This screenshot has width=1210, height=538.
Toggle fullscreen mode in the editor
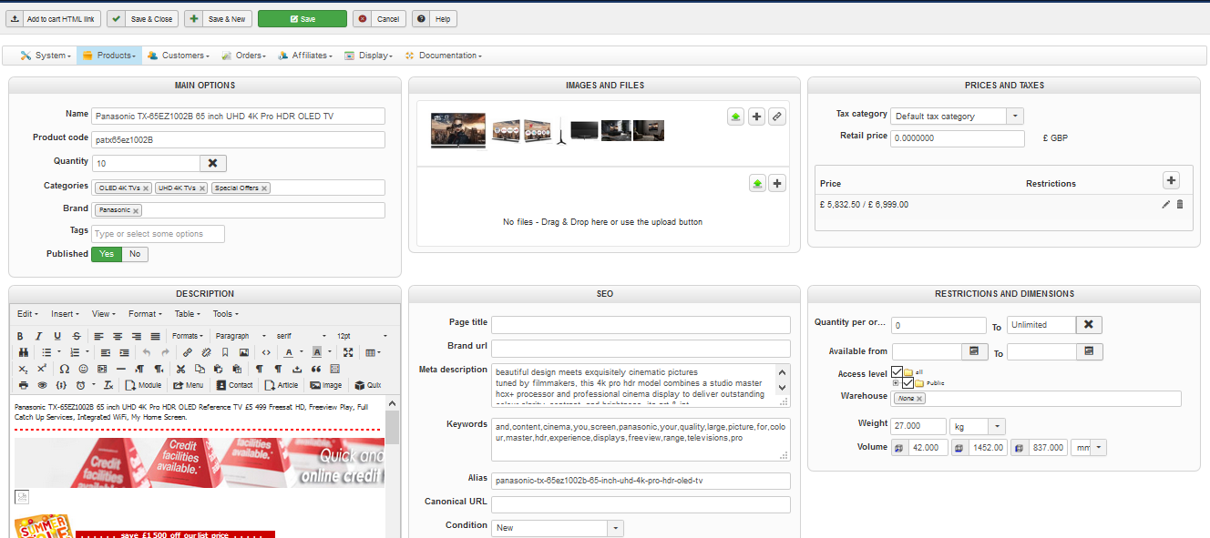pyautogui.click(x=348, y=352)
